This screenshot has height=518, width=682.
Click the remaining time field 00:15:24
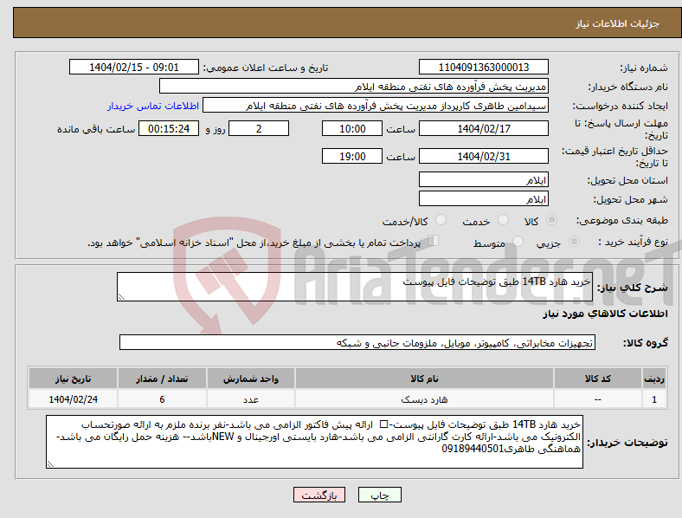[x=169, y=128]
